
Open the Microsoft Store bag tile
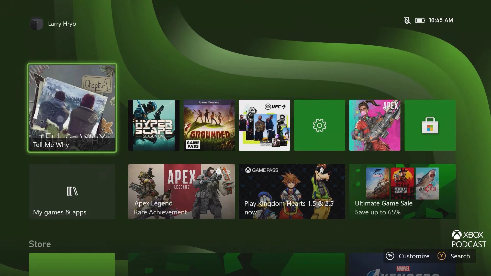(x=430, y=125)
